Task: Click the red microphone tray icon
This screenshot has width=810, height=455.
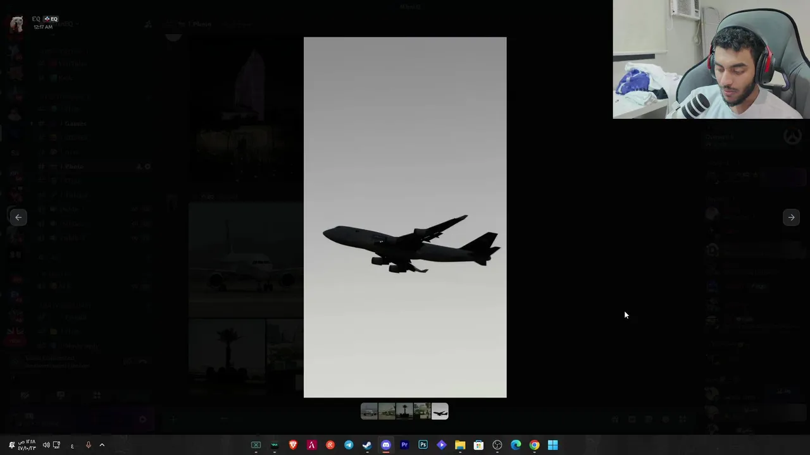Action: (x=88, y=446)
